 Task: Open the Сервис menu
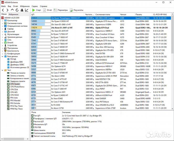coord(35,6)
